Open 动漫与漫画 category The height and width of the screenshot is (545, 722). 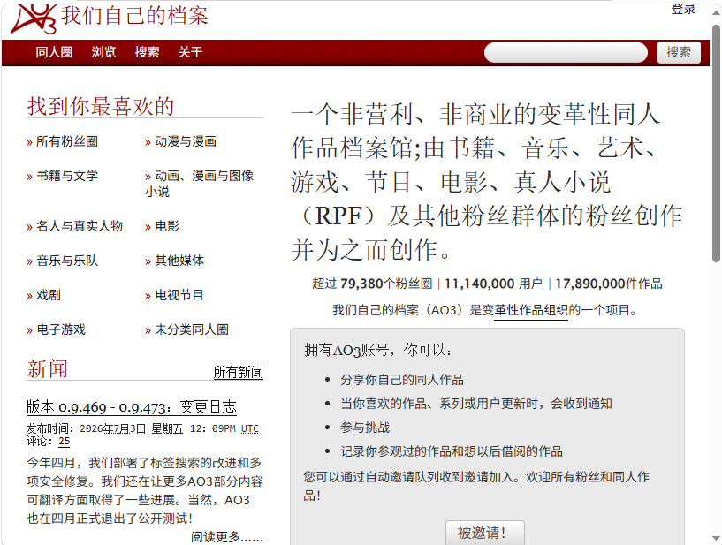(x=186, y=141)
